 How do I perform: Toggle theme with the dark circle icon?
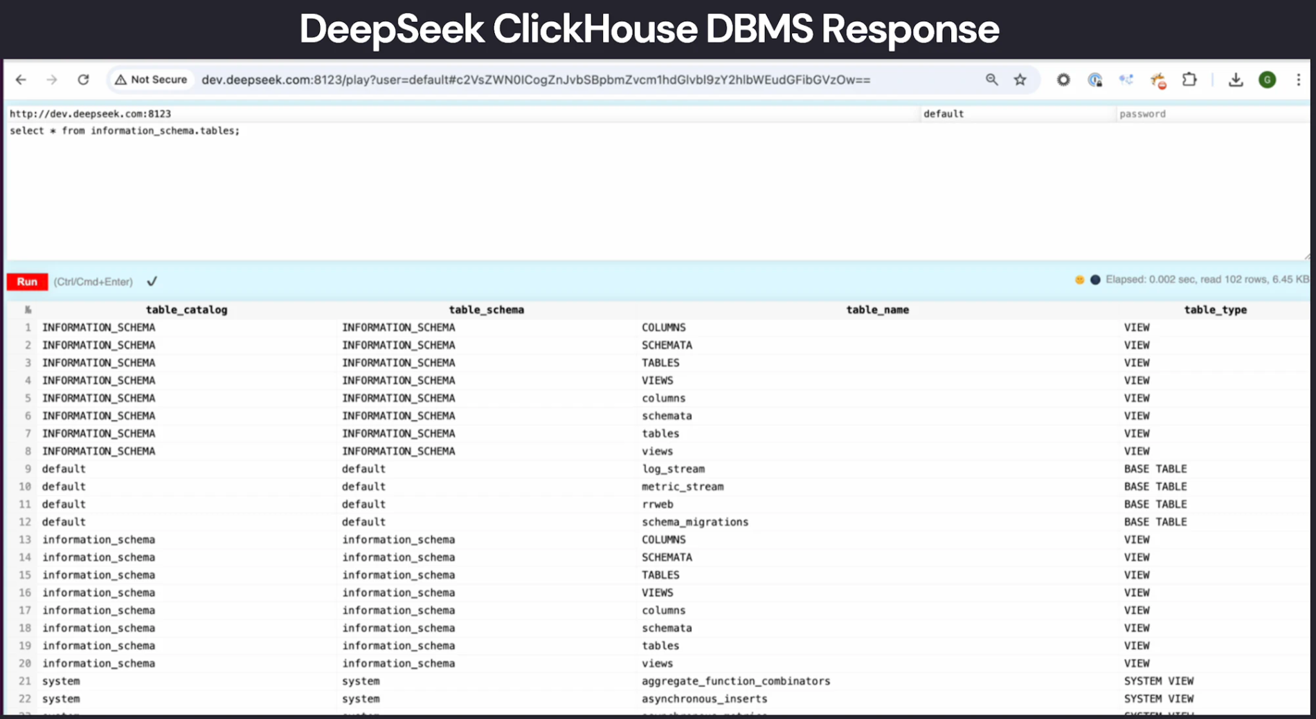click(1095, 280)
